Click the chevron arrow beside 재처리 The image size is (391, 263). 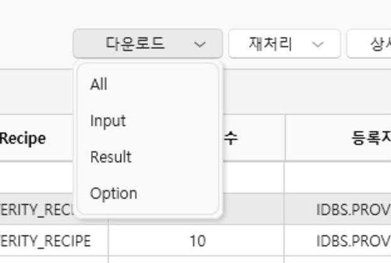click(318, 44)
